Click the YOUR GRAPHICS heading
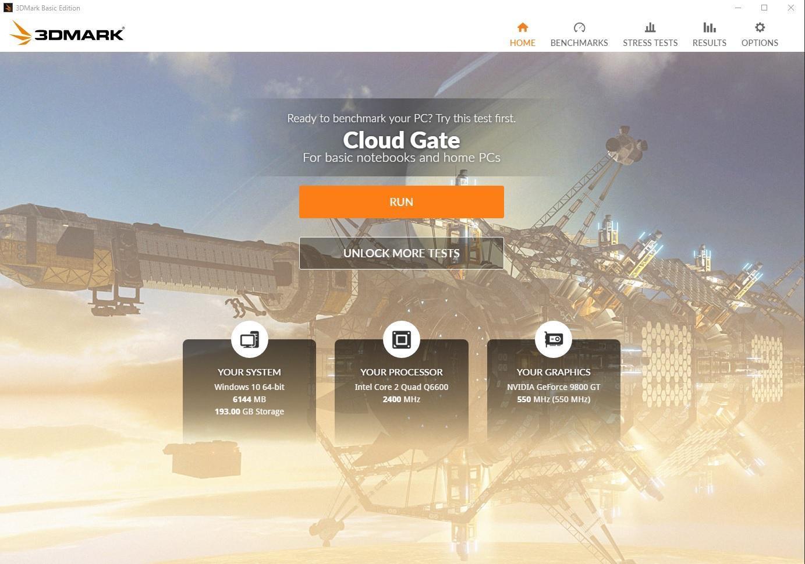The image size is (805, 564). pos(553,372)
